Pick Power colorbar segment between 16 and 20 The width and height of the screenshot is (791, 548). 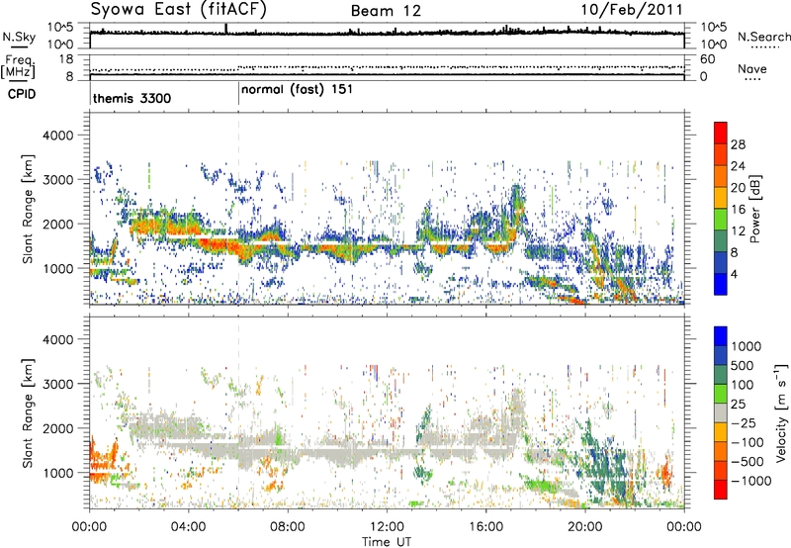(721, 198)
